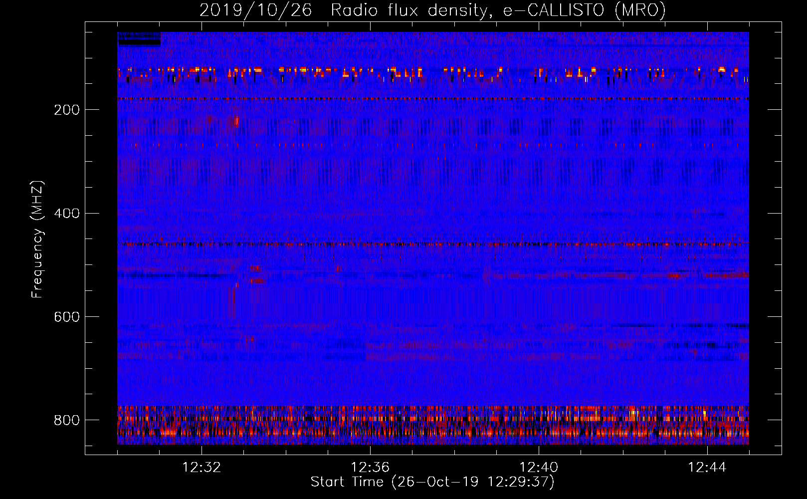
Task: Click the 800 frequency tick label
Action: click(66, 420)
